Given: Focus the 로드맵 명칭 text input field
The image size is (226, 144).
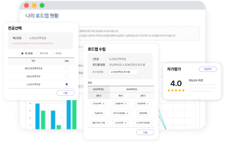Looking at the screenshot, I should (x=123, y=72).
